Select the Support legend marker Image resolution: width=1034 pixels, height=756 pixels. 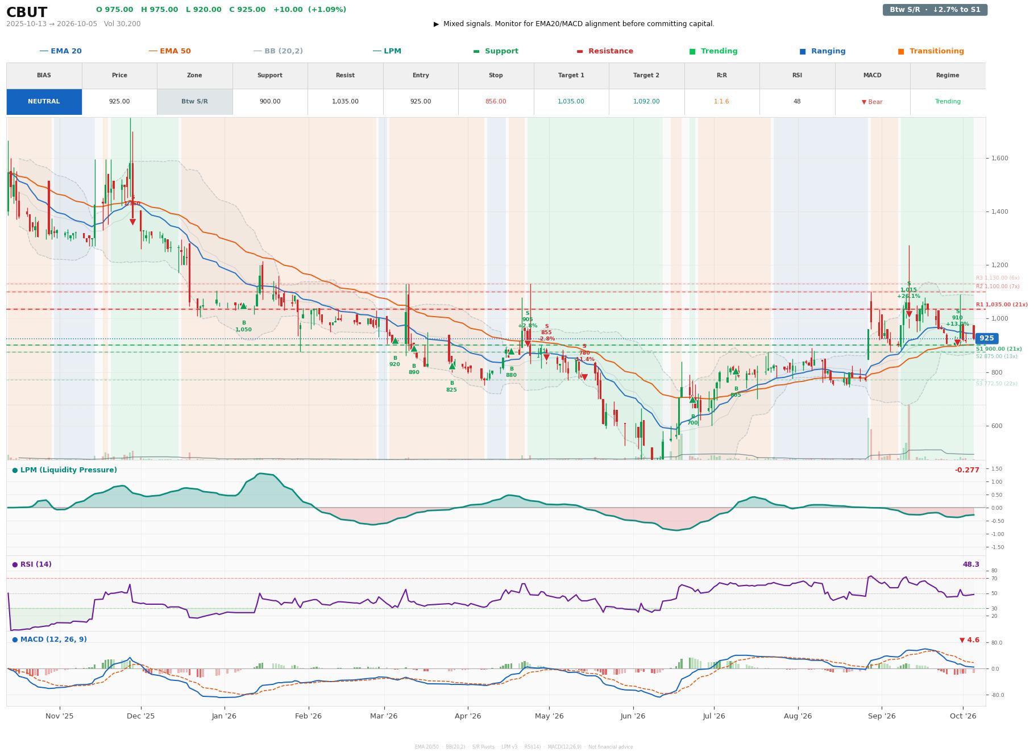pyautogui.click(x=476, y=51)
